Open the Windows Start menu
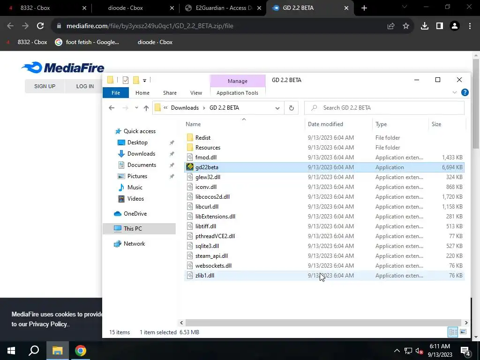Viewport: 480px width, 360px height. [11, 351]
